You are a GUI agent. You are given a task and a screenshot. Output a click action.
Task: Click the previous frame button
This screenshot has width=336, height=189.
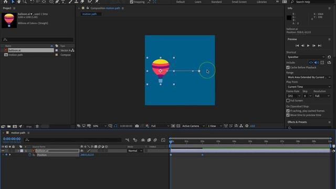coord(302,46)
